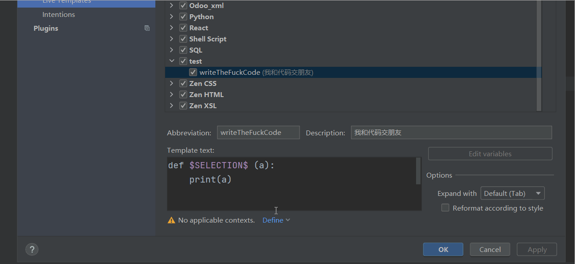
Task: Click the Description input field
Action: 451,132
